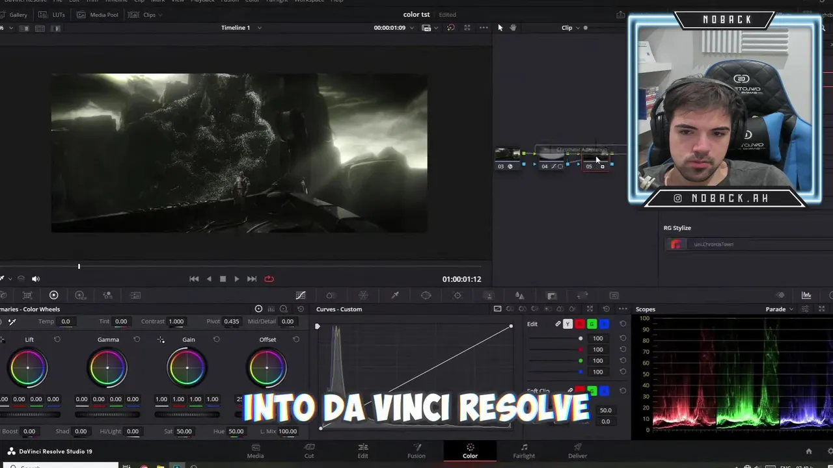833x468 pixels.
Task: Open the Key palette icon
Action: tap(551, 295)
